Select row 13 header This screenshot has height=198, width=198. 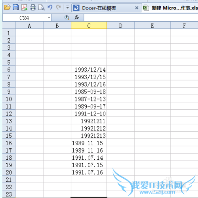click(x=9, y=121)
